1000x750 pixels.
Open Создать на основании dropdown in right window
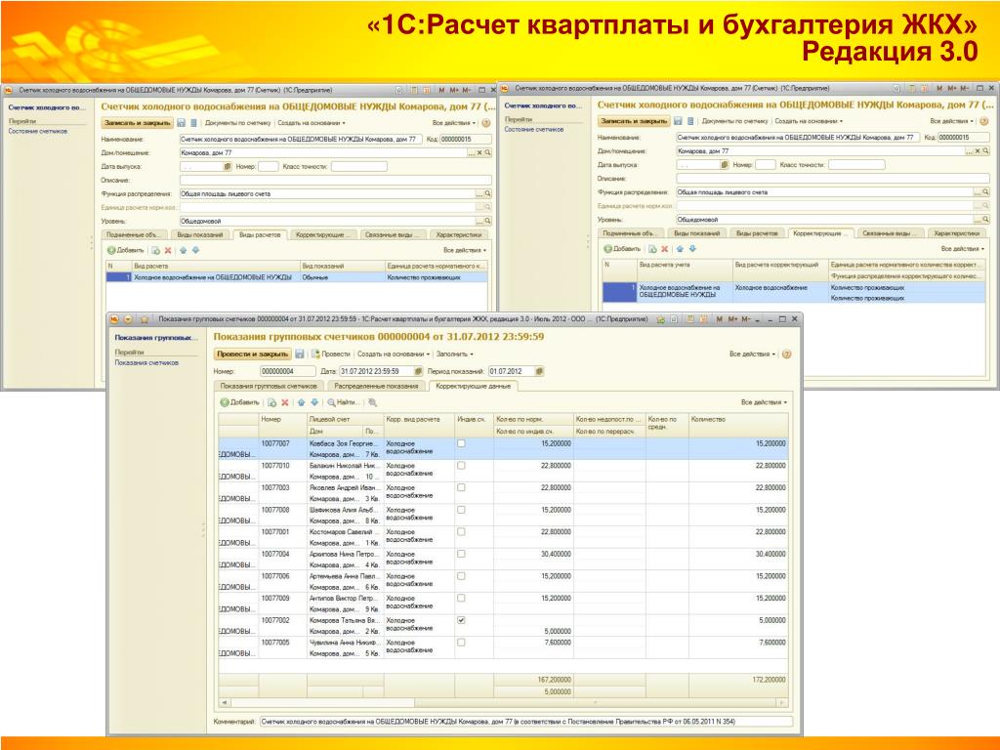(x=809, y=120)
